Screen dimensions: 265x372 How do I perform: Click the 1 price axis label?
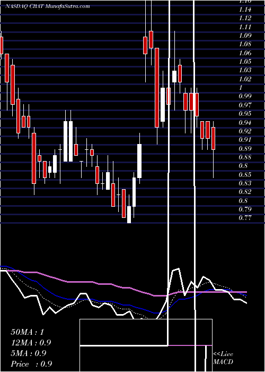[x=241, y=88]
